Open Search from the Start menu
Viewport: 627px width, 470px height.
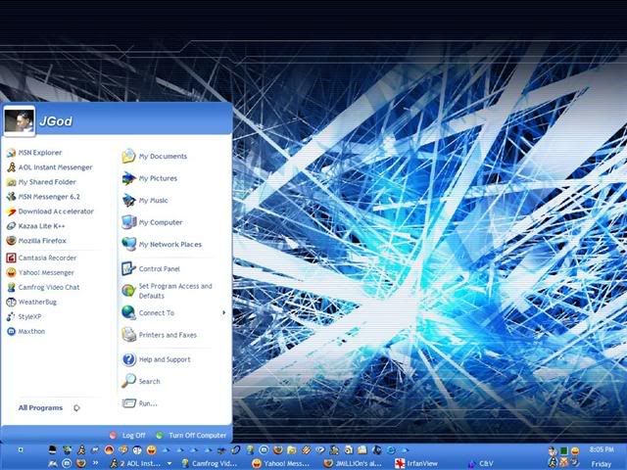(x=141, y=381)
